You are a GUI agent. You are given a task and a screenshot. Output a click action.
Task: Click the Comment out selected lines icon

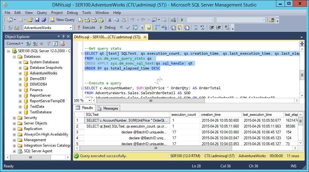coord(196,27)
